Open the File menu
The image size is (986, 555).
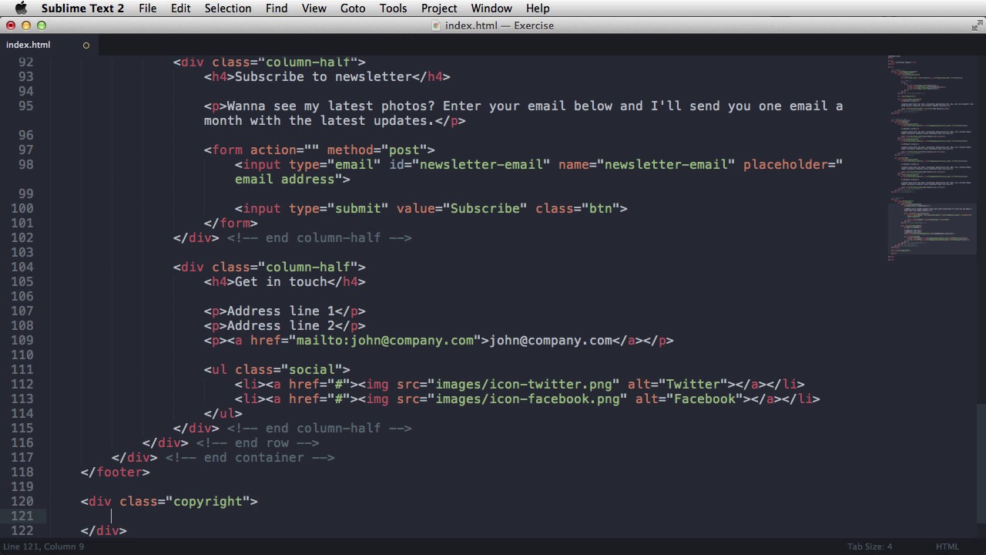147,8
